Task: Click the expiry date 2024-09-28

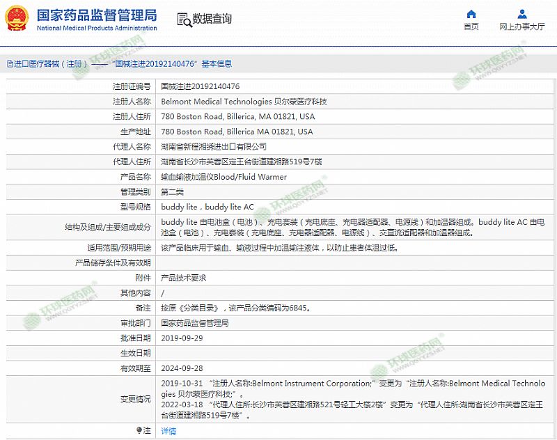Action: coord(182,368)
